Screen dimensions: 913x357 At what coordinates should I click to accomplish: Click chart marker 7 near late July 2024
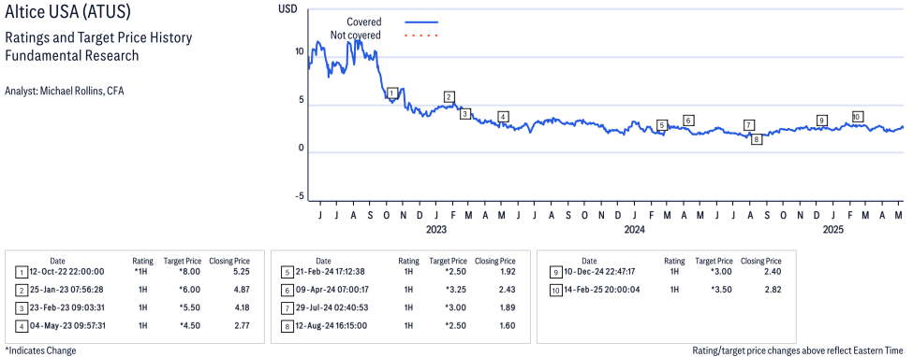(749, 125)
